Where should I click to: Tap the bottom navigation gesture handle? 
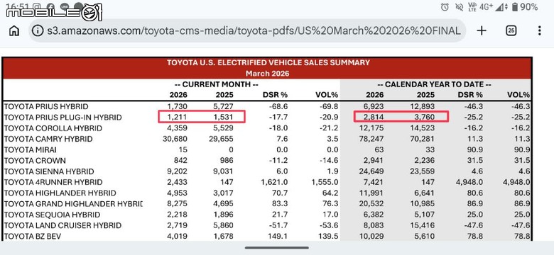point(277,248)
